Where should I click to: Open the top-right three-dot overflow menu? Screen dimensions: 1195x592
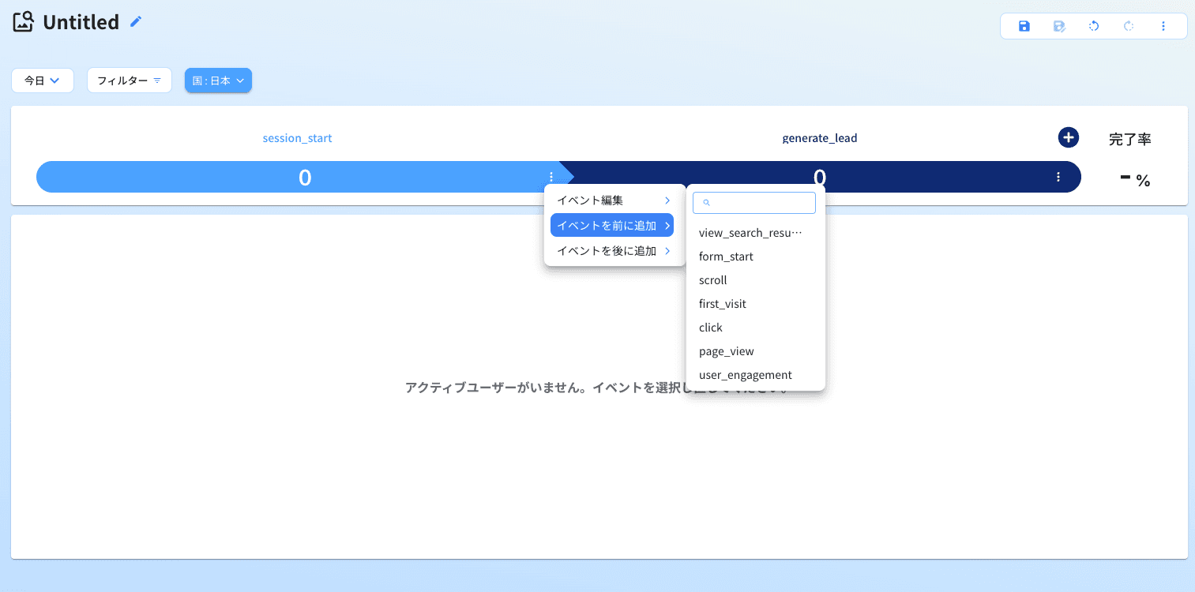click(1163, 25)
